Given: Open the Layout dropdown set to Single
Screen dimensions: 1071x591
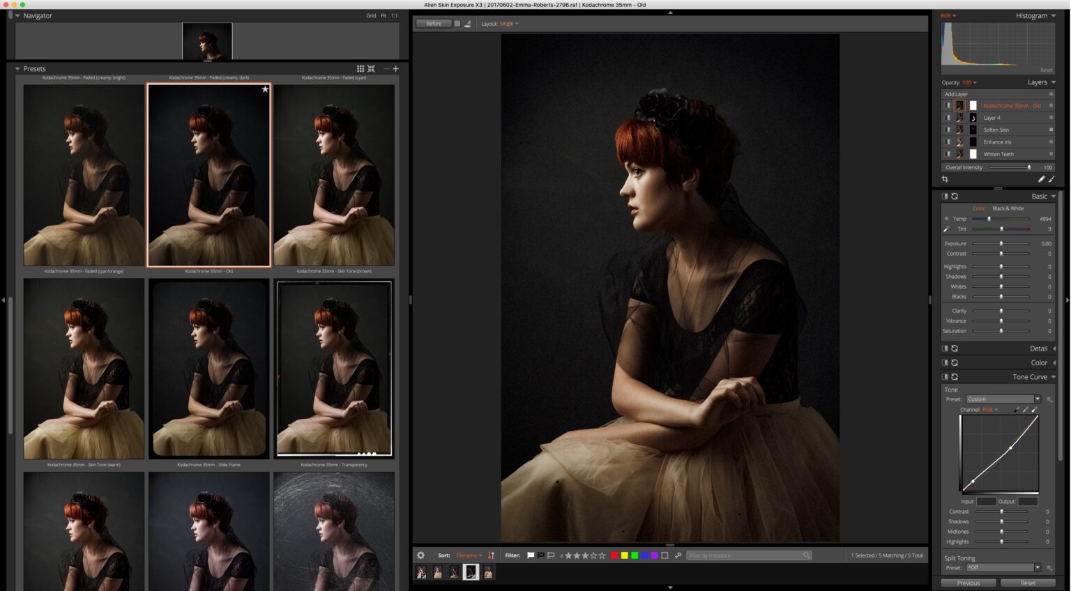Looking at the screenshot, I should [x=508, y=23].
